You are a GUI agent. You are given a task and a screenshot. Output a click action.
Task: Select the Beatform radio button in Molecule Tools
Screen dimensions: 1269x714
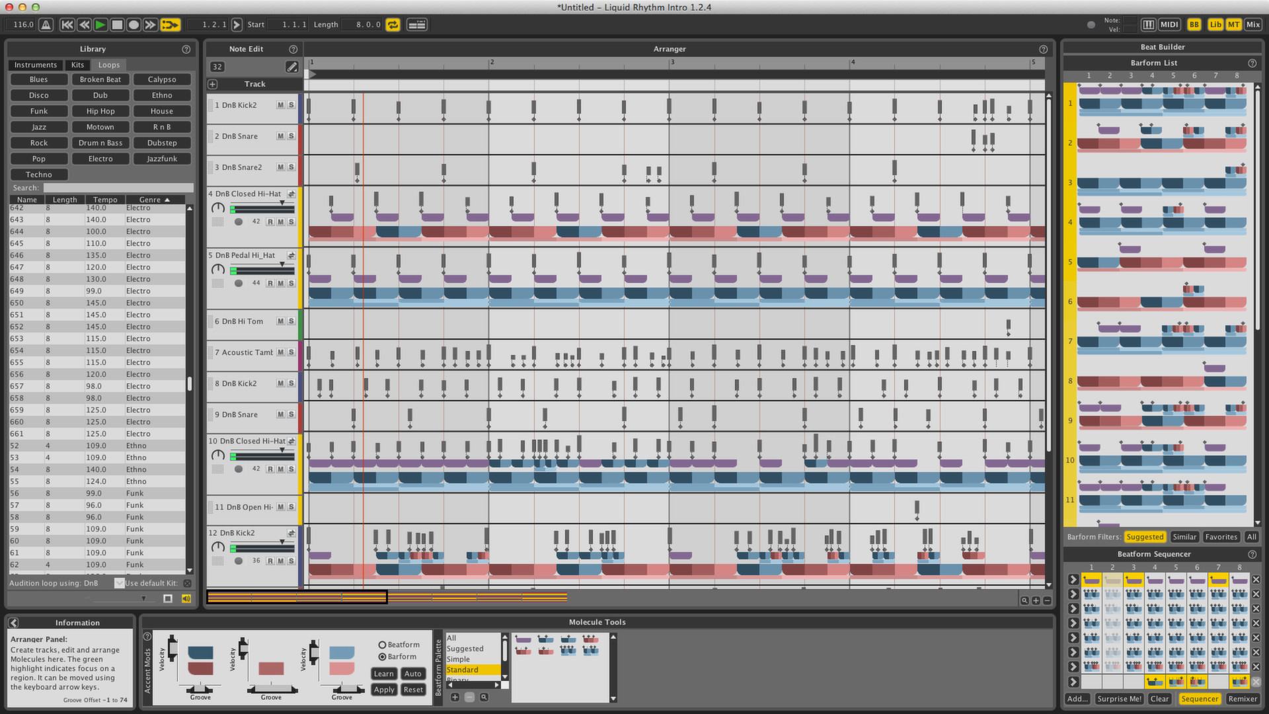382,644
